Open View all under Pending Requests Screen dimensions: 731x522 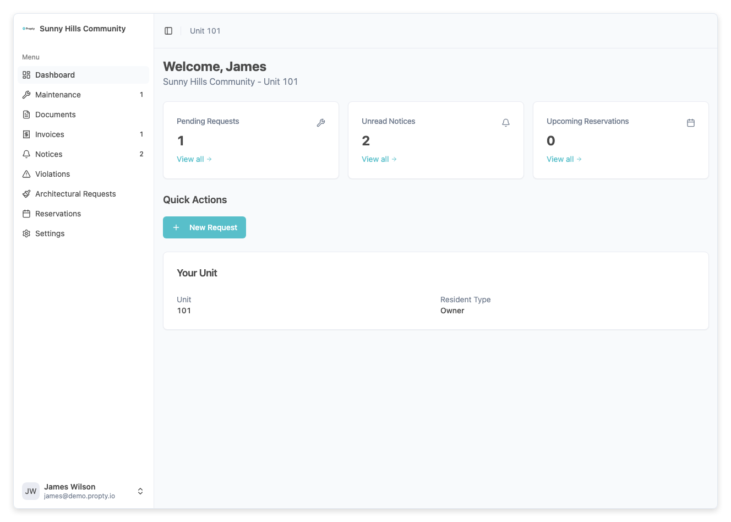click(190, 159)
